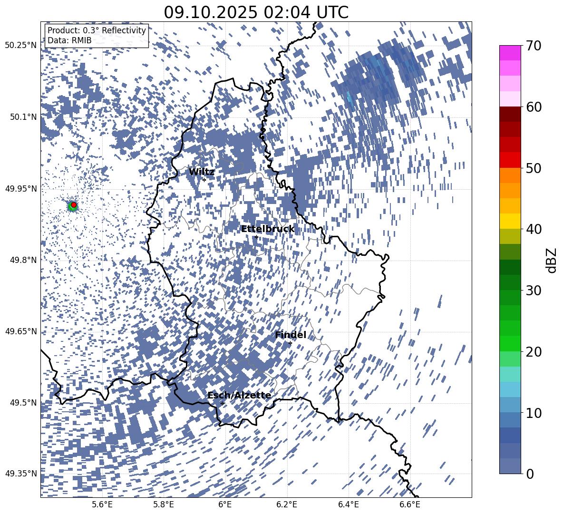Click the black cross marker at Wiltz
The width and height of the screenshot is (563, 514).
point(204,180)
